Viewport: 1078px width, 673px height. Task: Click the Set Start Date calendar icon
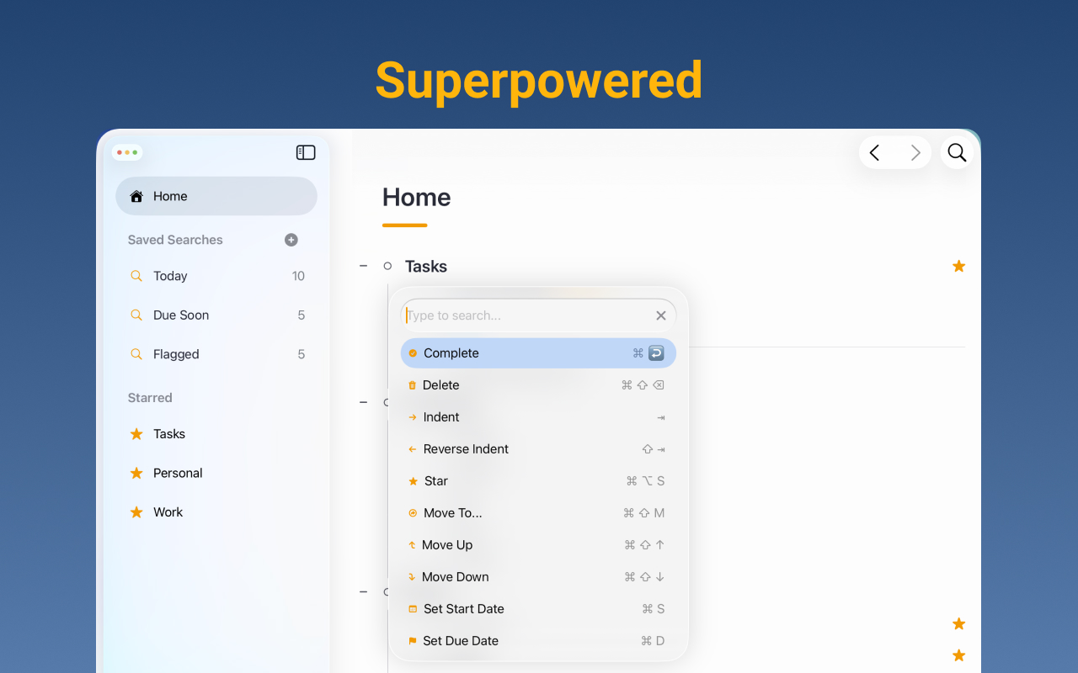(x=413, y=609)
